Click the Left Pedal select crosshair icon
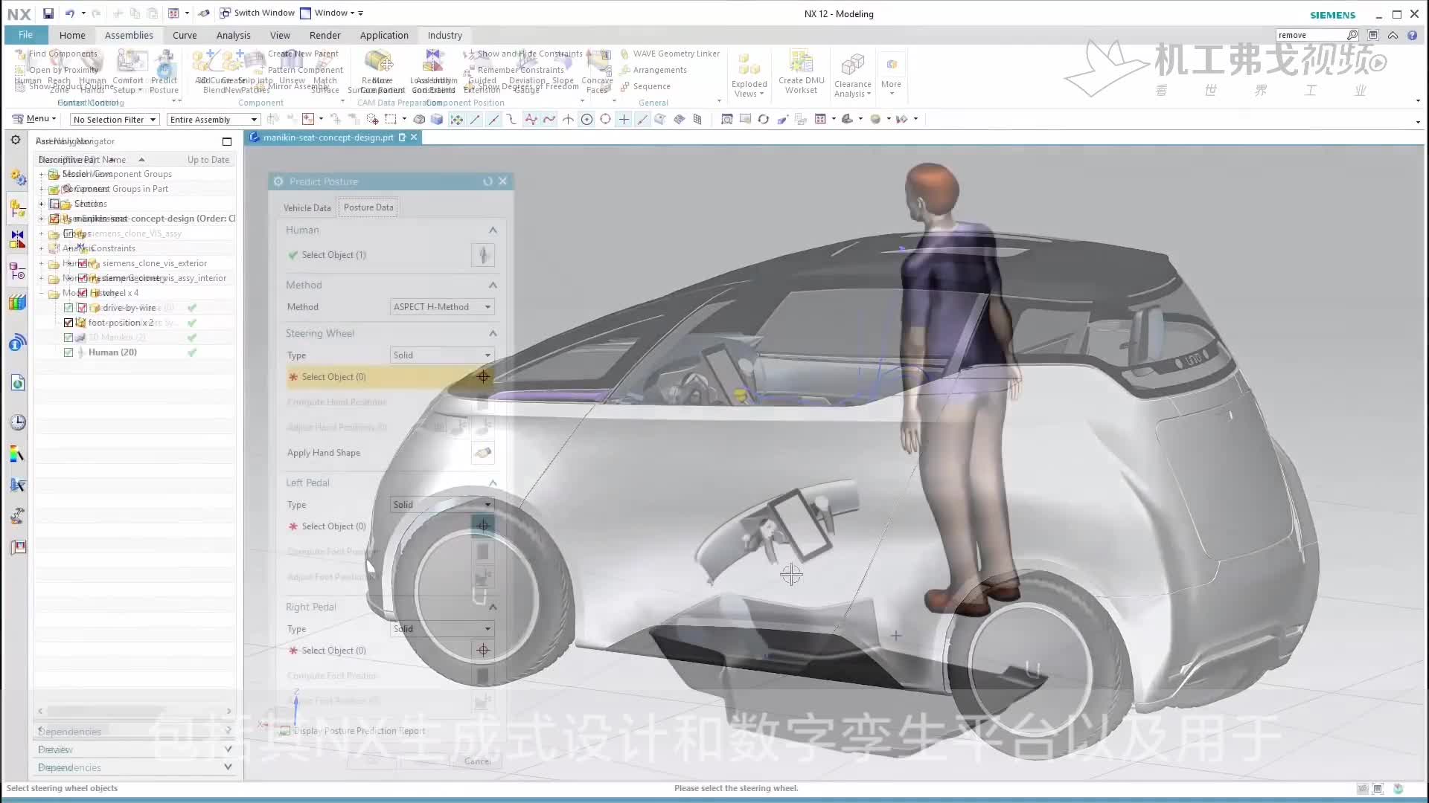The width and height of the screenshot is (1429, 803). tap(483, 526)
